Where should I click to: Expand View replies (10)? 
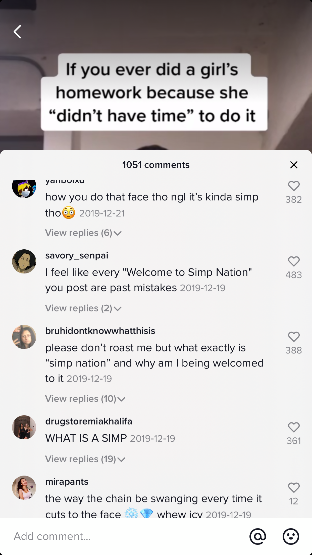click(x=85, y=399)
